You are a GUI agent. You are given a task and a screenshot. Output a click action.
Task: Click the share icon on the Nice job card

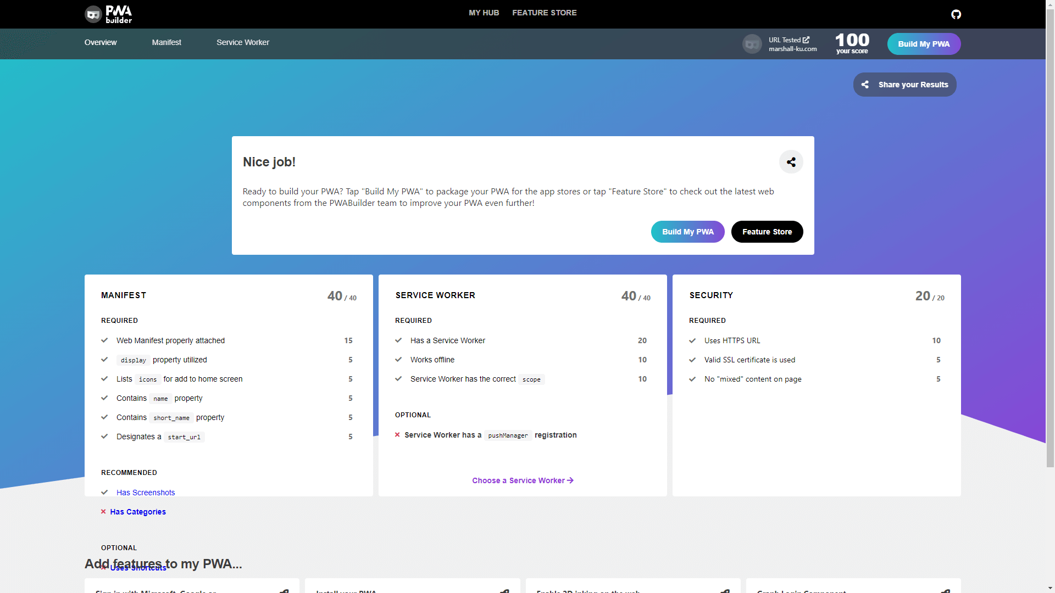[x=791, y=162]
